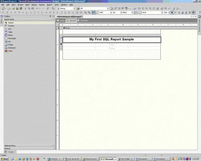Switch to SQL Profiler taskbar button

(x=126, y=159)
